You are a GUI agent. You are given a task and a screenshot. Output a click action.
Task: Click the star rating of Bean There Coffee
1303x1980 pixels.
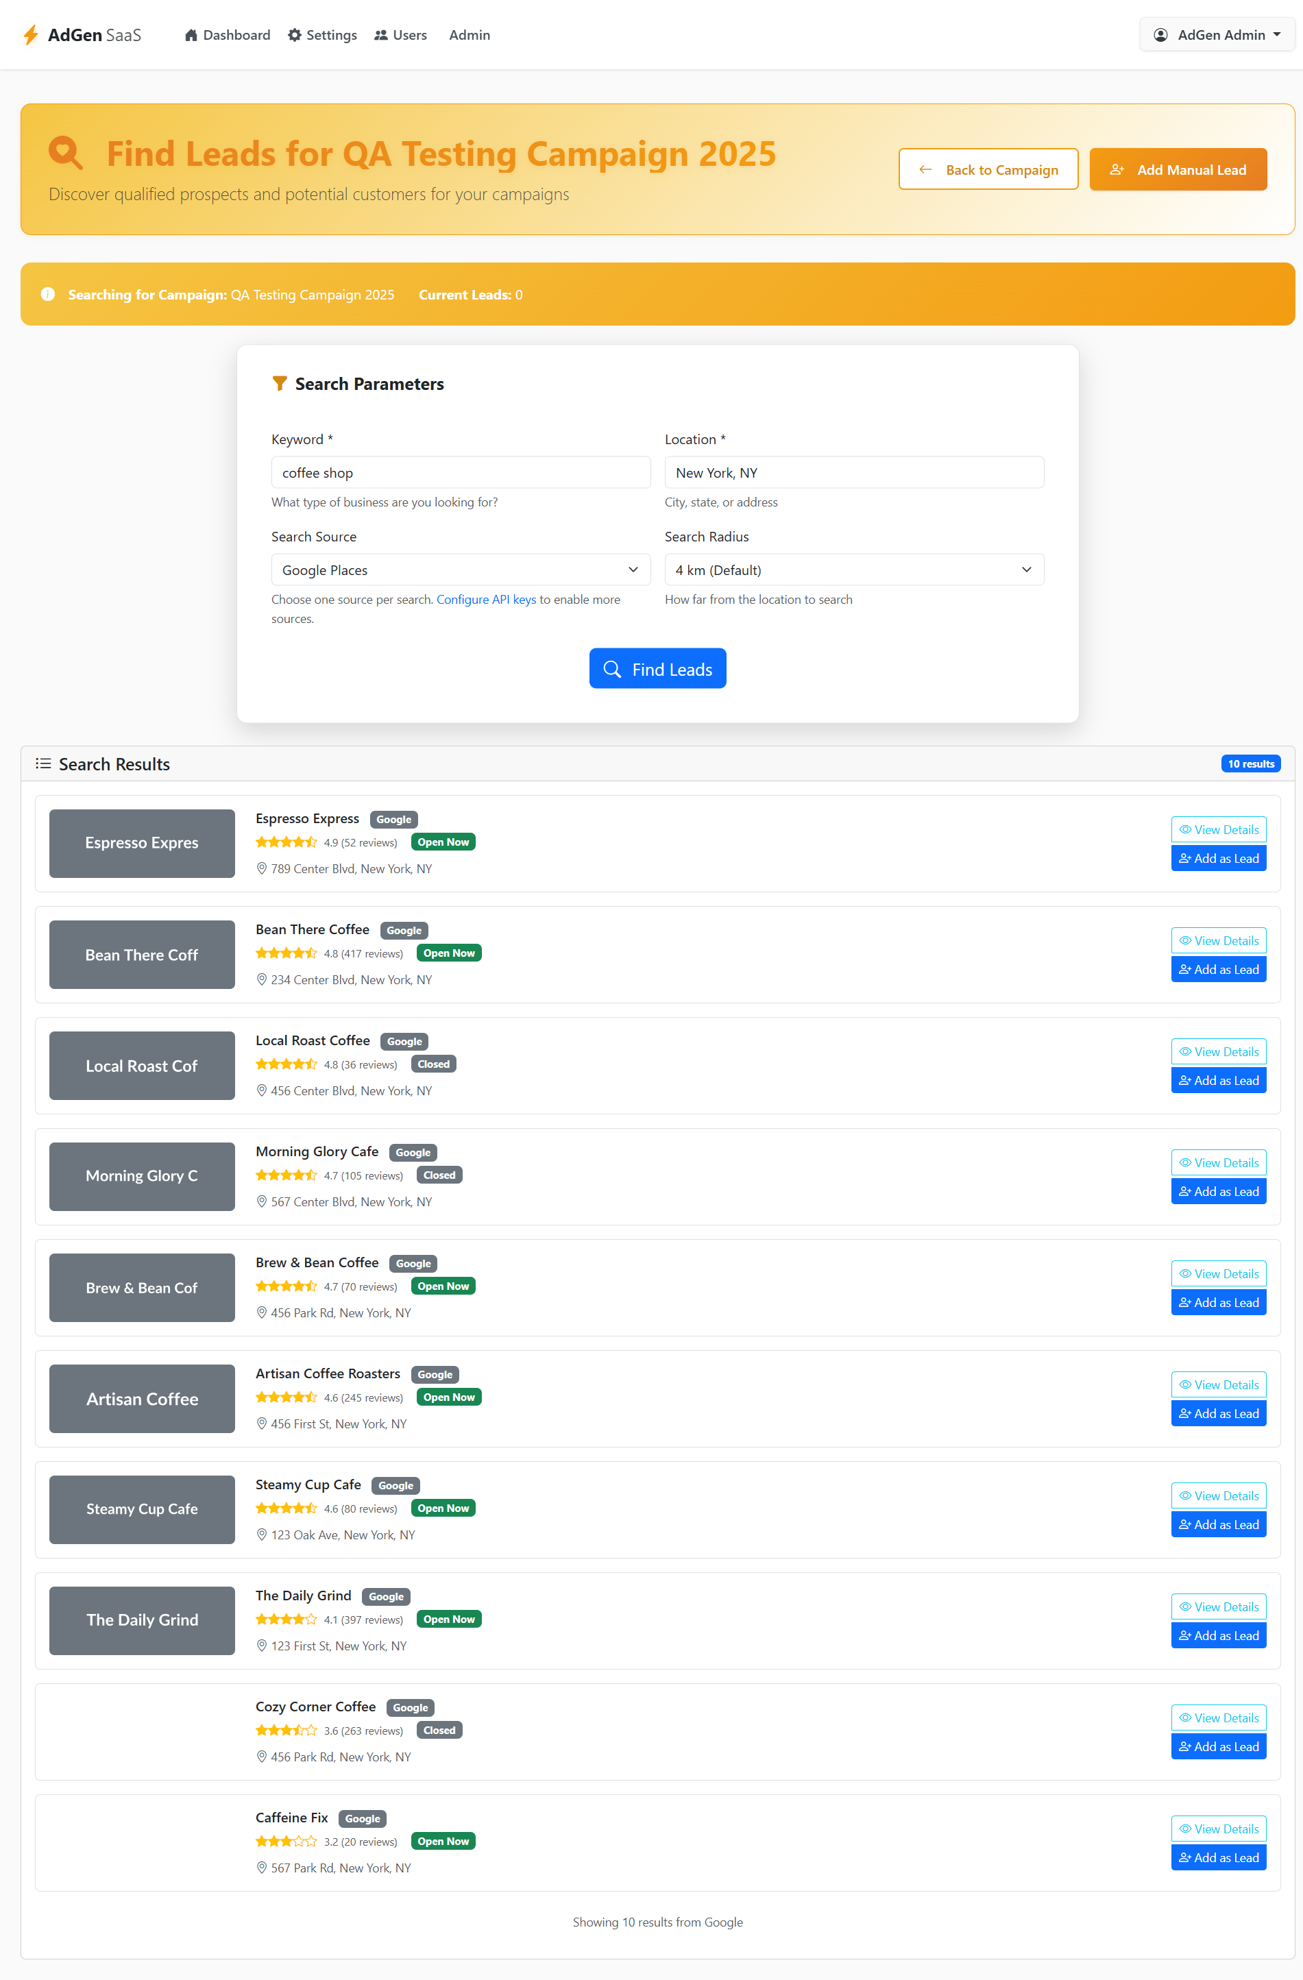pyautogui.click(x=287, y=953)
